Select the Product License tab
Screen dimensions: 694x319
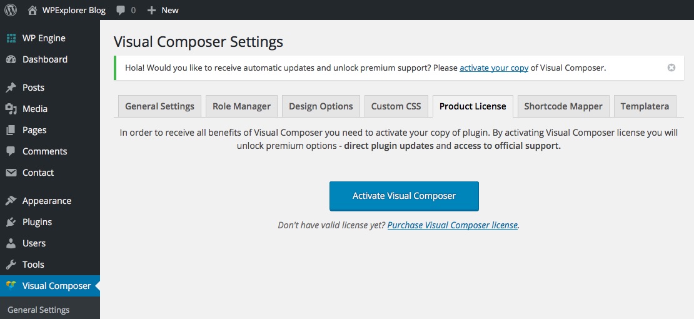point(473,106)
